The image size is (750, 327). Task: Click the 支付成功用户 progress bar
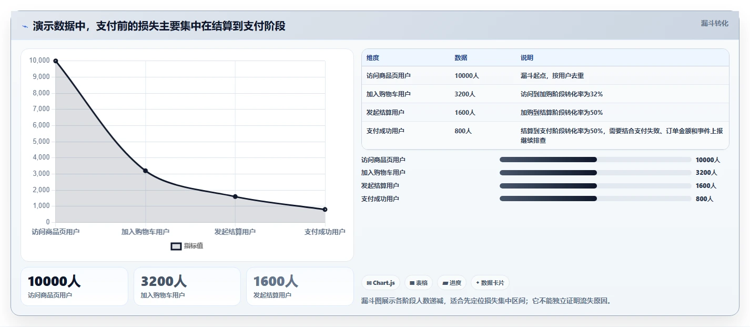click(x=595, y=199)
